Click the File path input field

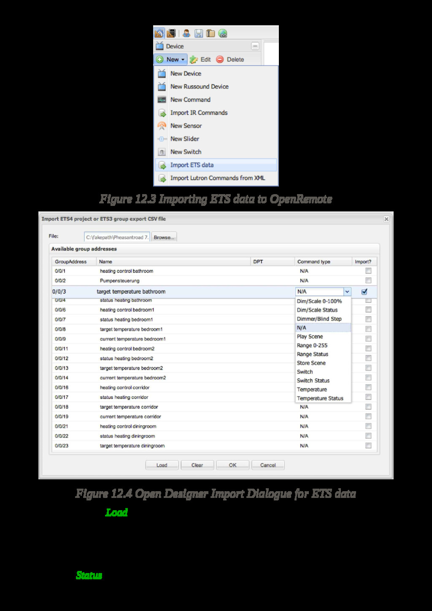[x=117, y=237]
